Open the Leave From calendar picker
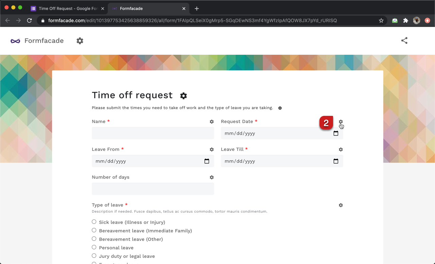 click(207, 161)
